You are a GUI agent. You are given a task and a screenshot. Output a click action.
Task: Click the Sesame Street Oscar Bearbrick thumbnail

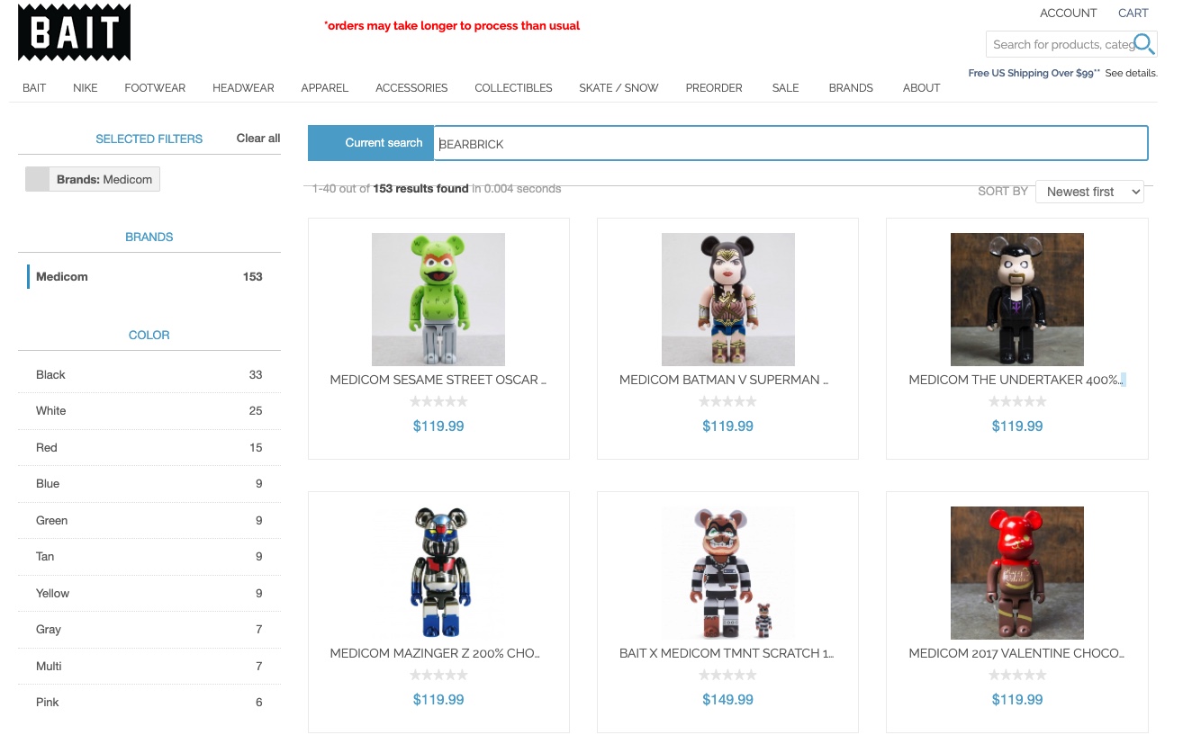click(x=438, y=300)
